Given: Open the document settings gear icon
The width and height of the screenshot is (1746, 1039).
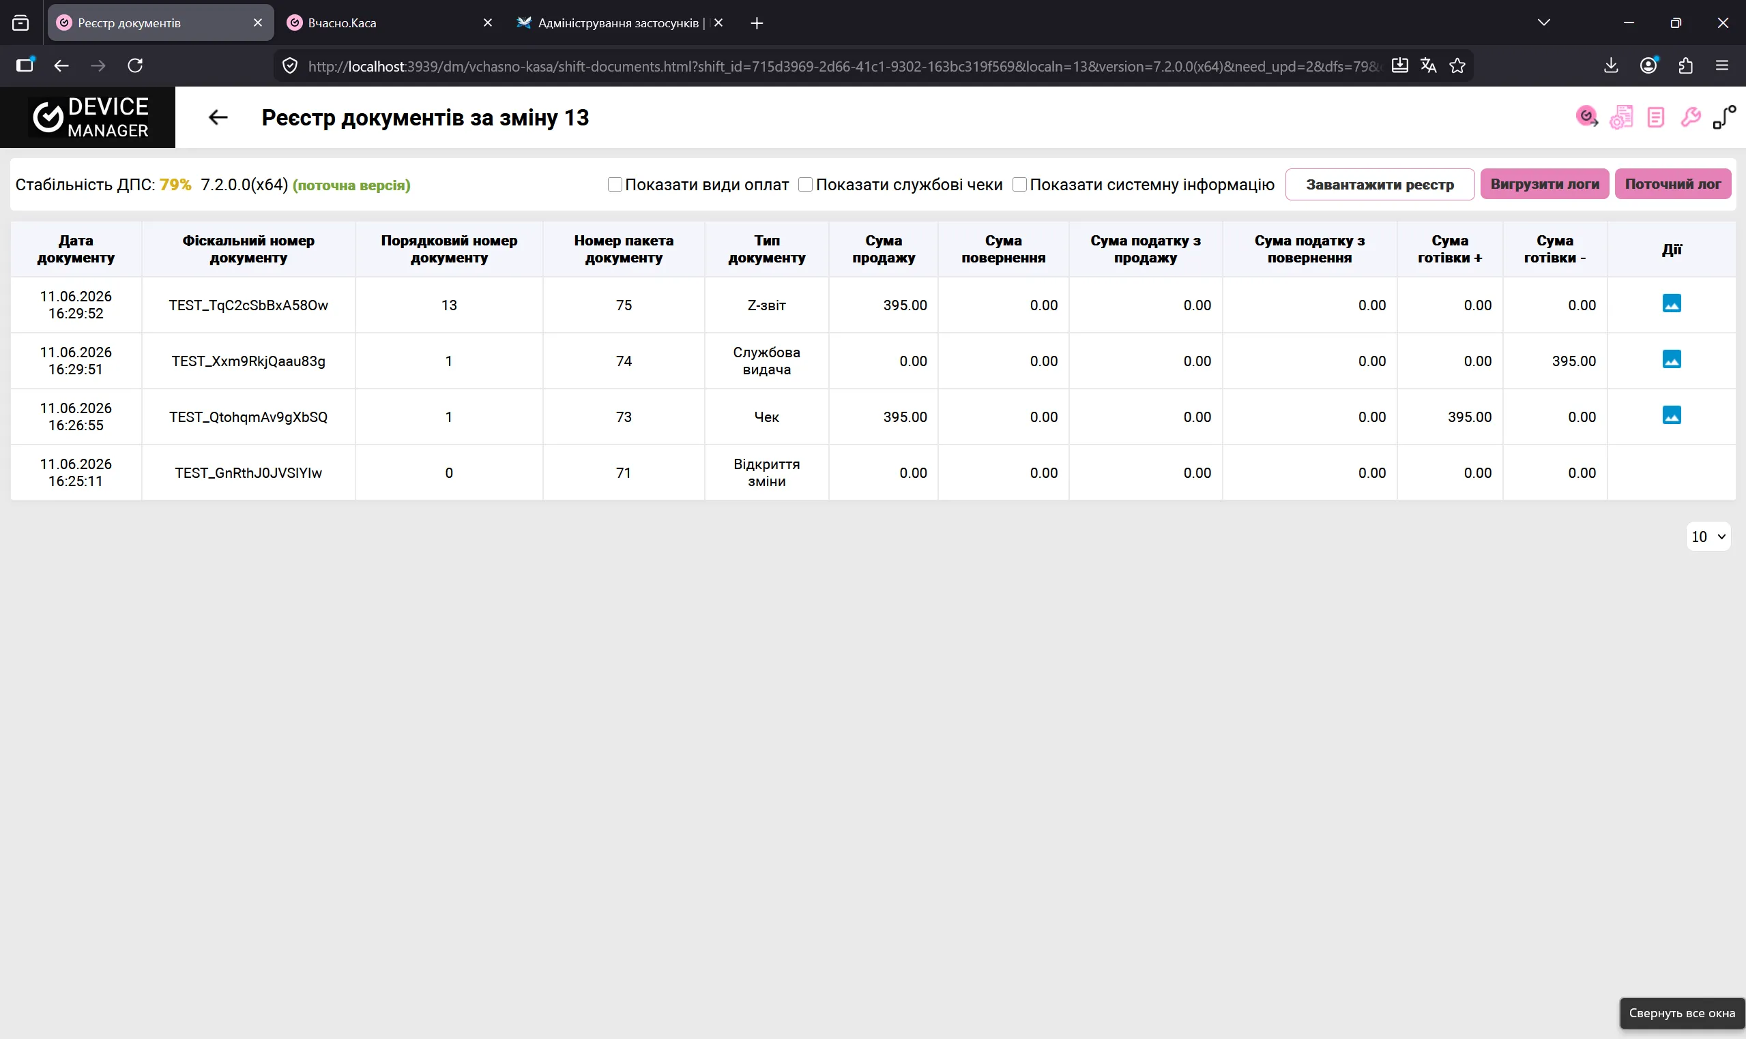Looking at the screenshot, I should coord(1621,117).
